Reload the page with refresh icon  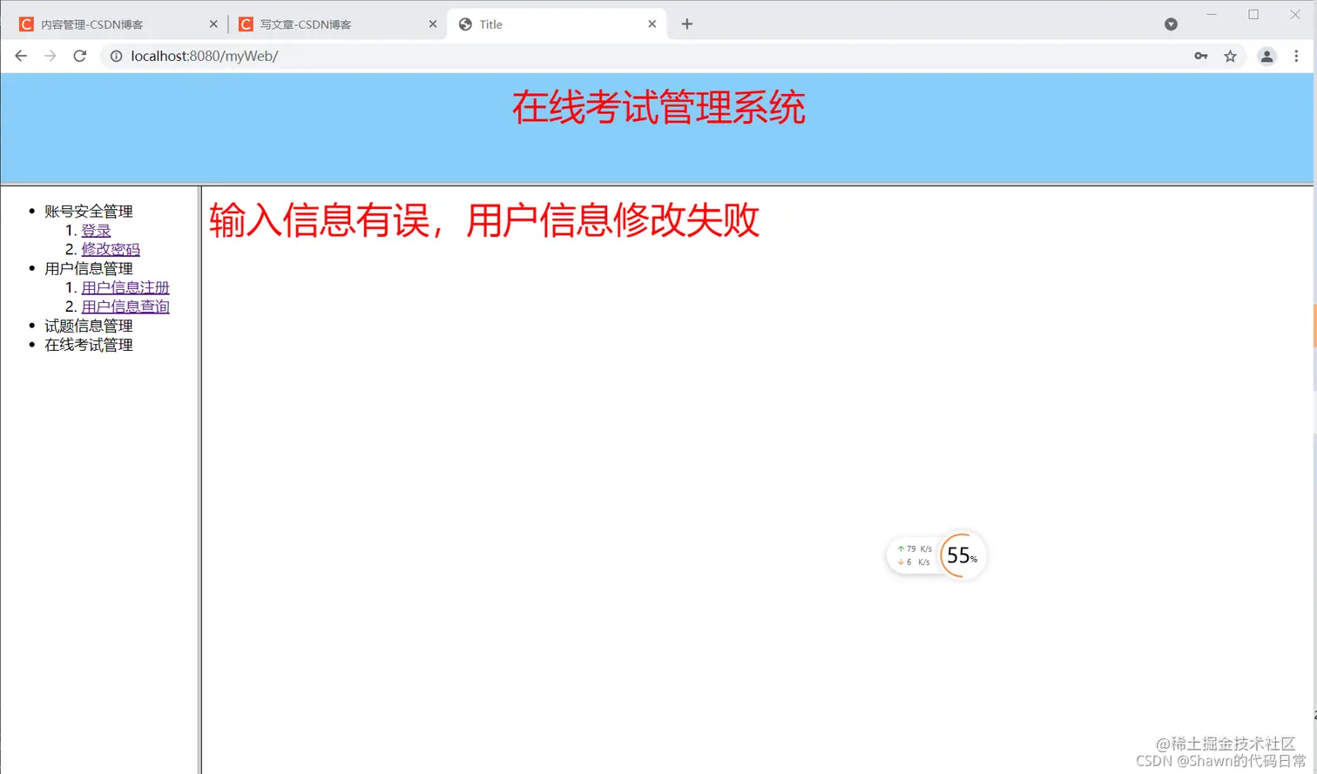point(79,55)
